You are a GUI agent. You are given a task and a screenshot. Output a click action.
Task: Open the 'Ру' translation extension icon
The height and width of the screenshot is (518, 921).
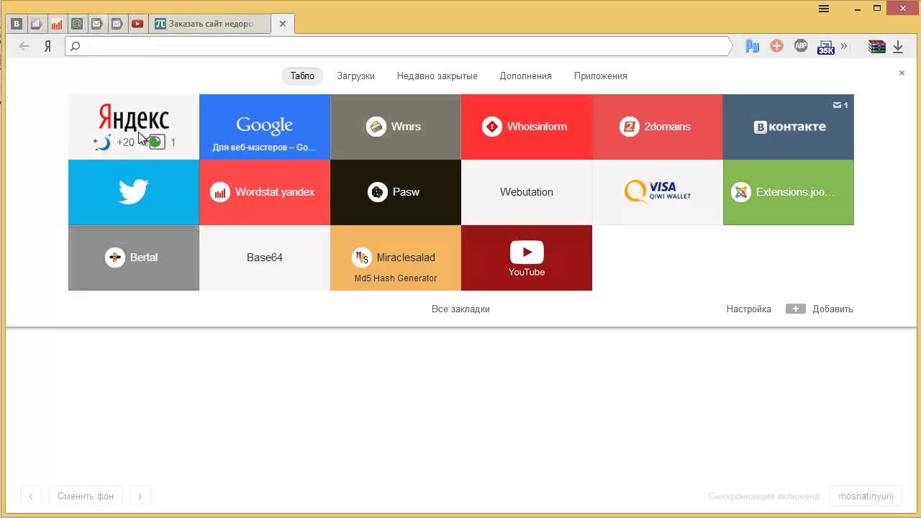click(x=753, y=46)
